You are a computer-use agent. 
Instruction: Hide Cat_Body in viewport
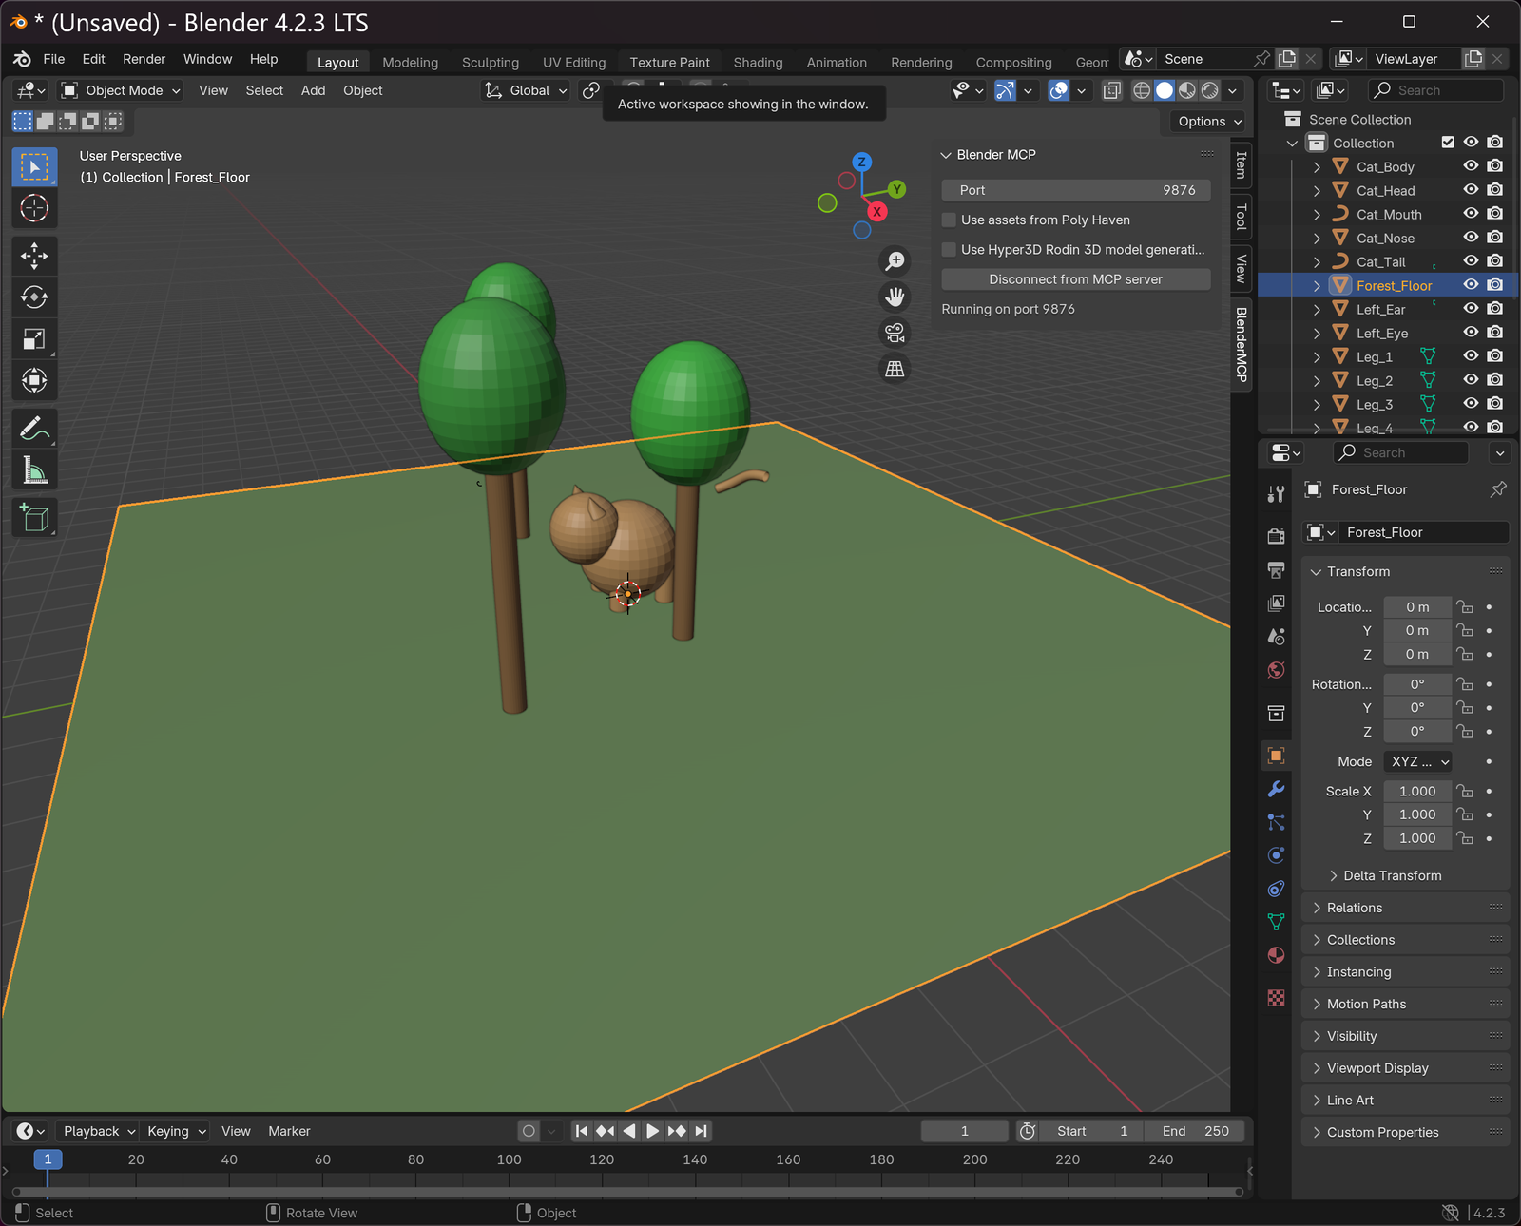[1471, 166]
